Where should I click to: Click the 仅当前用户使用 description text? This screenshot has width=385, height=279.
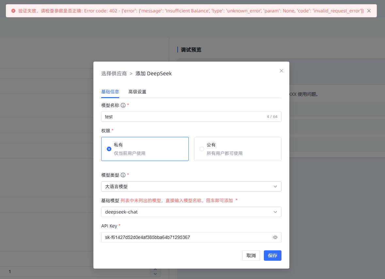tap(130, 153)
